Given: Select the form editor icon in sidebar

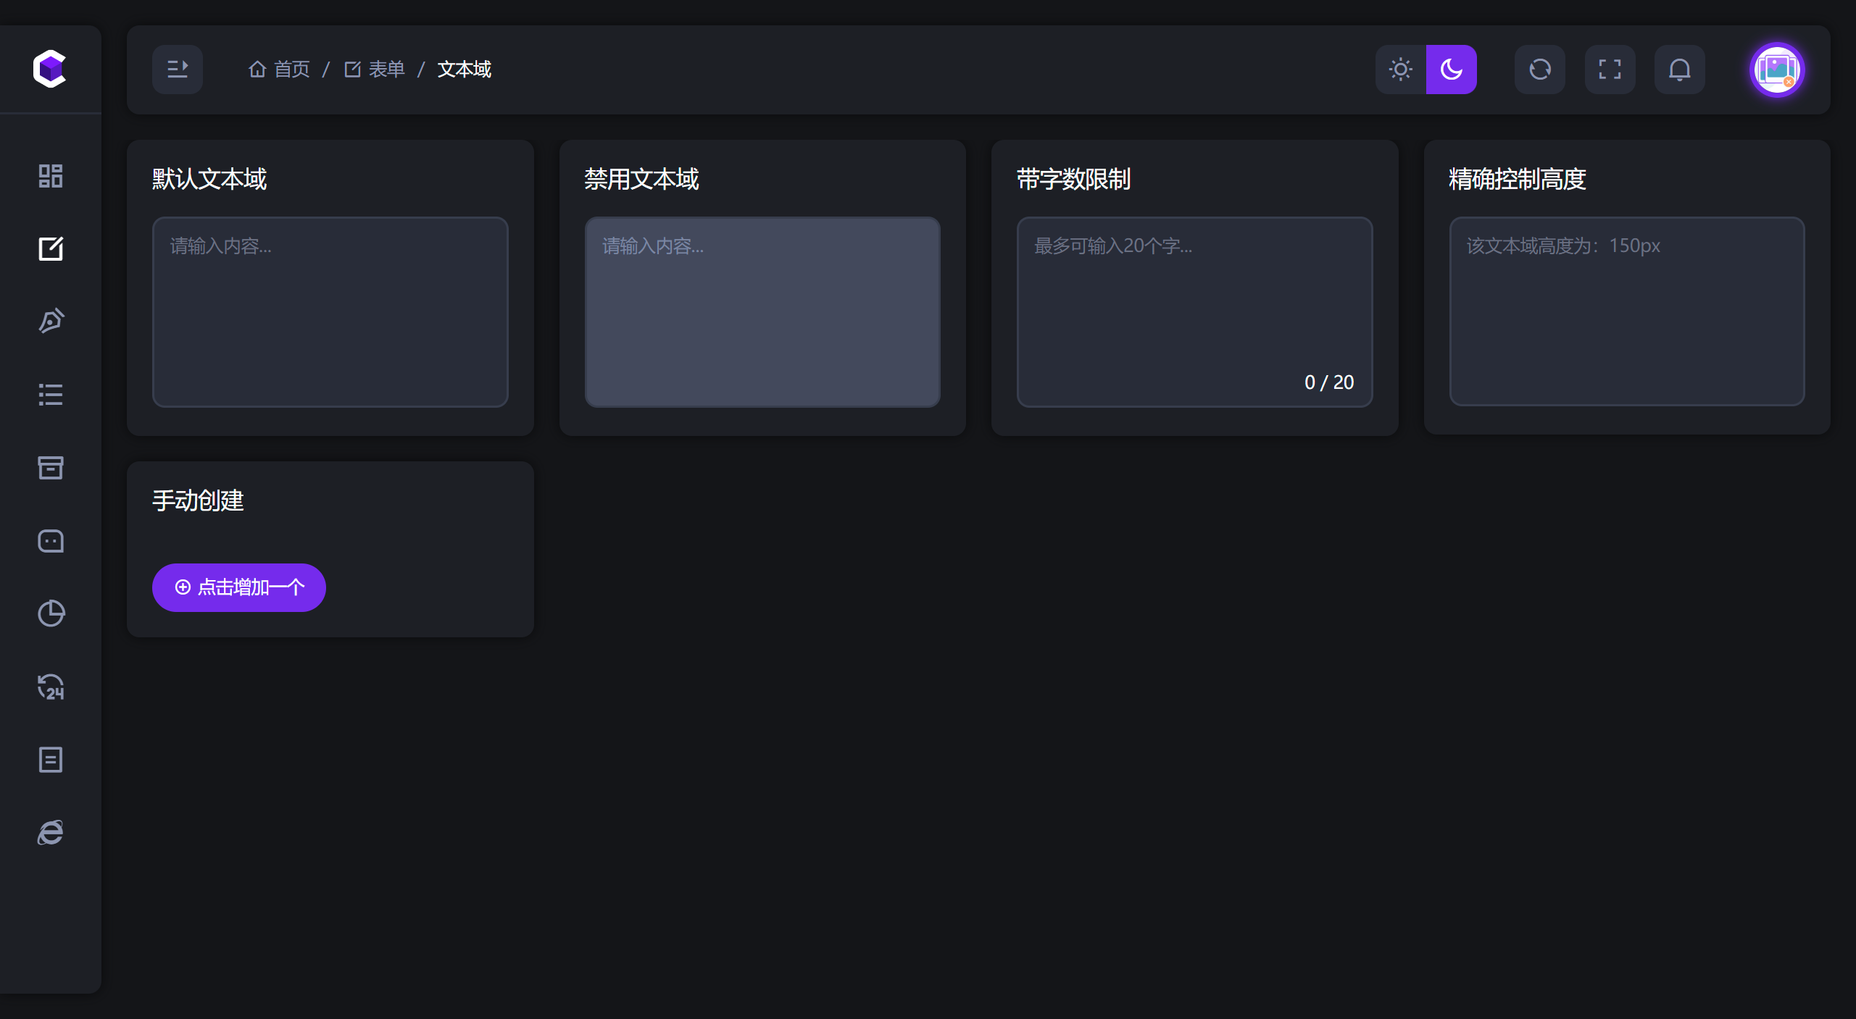Looking at the screenshot, I should click(x=50, y=248).
